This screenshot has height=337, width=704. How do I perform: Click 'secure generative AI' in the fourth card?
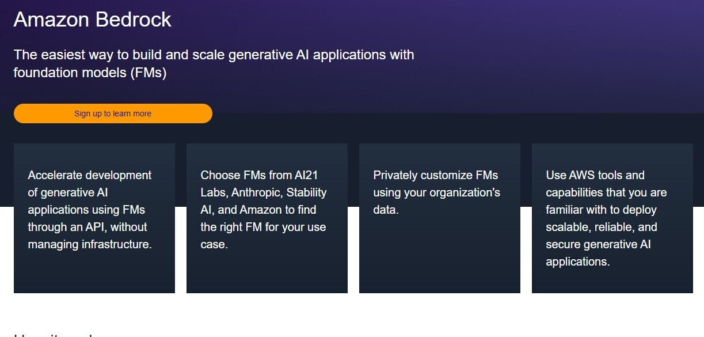click(599, 244)
